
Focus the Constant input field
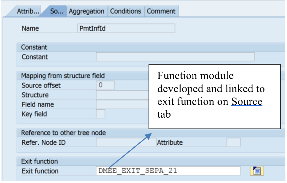click(175, 57)
